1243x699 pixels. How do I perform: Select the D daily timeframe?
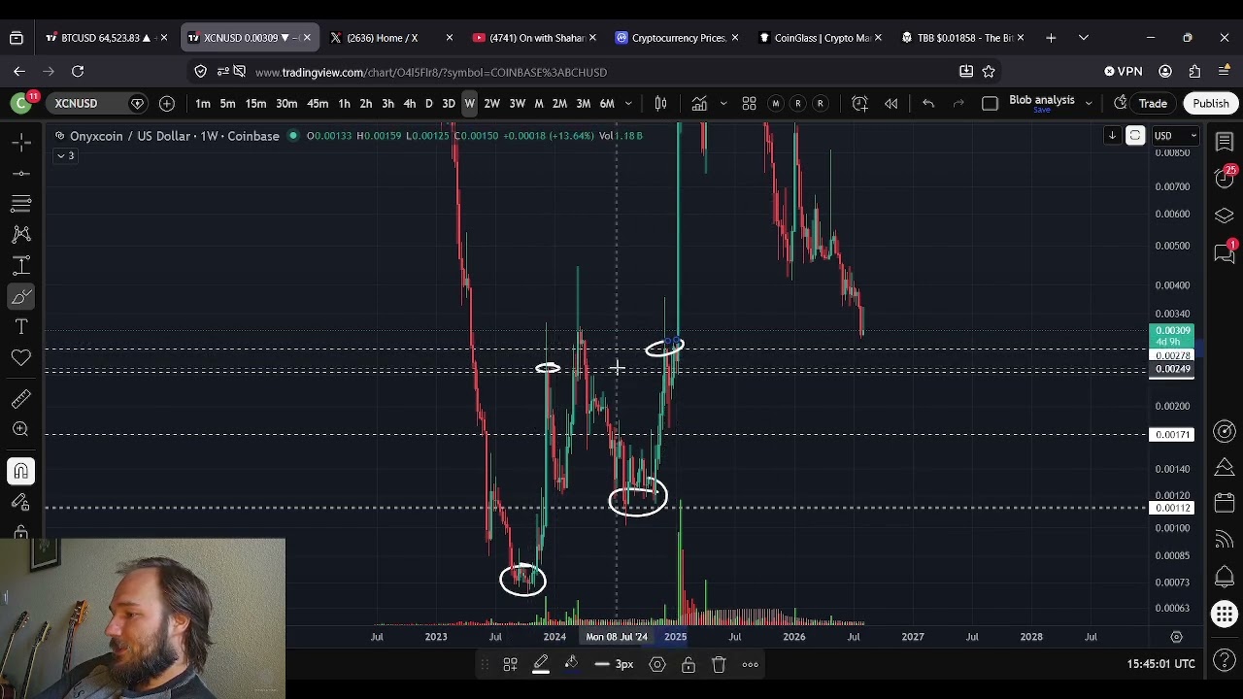point(428,104)
